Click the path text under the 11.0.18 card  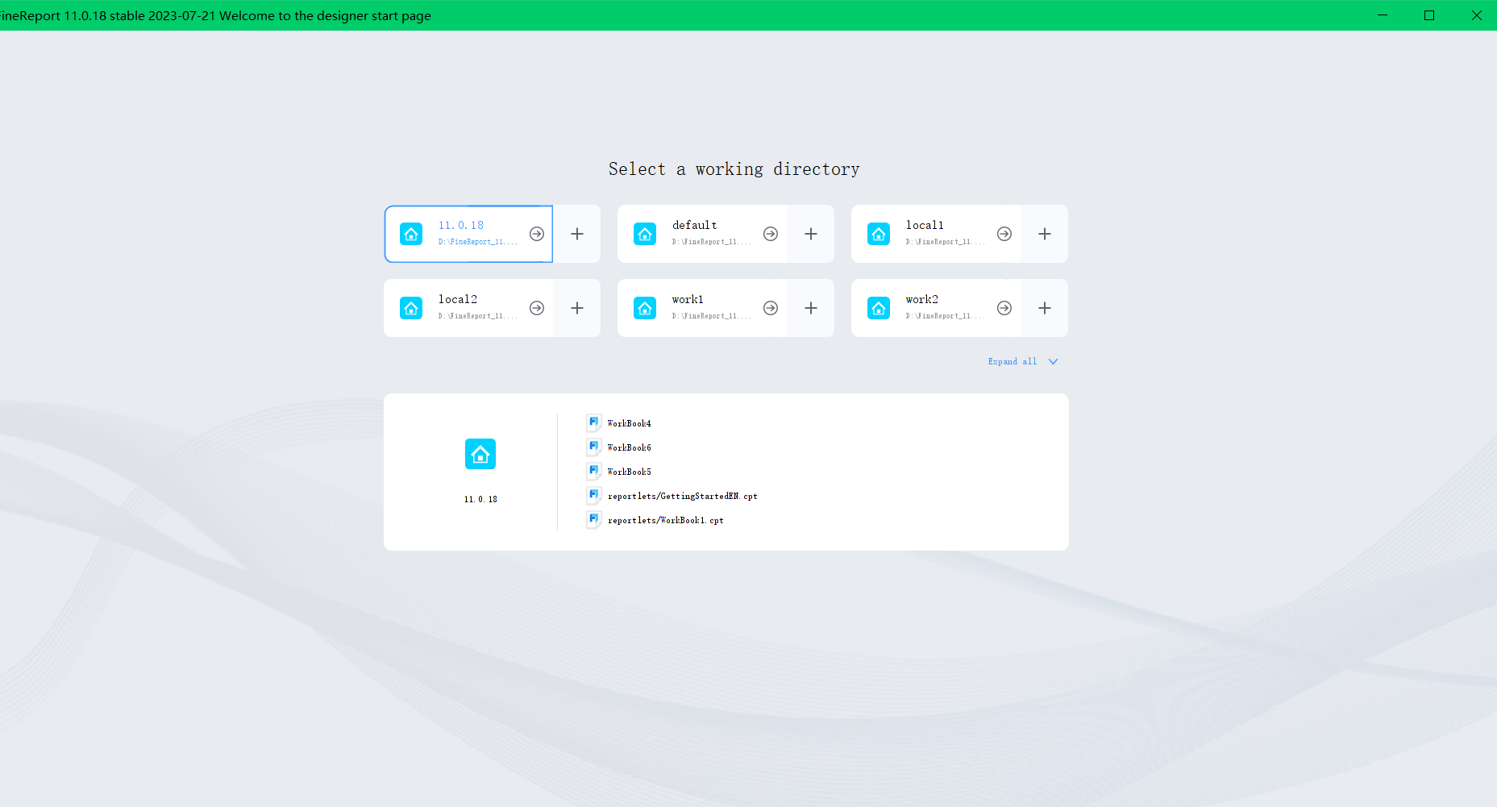pyautogui.click(x=478, y=242)
